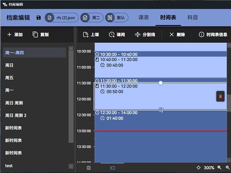The width and height of the screenshot is (231, 173).
Task: Insert a 分割线 divider line
Action: click(x=145, y=35)
